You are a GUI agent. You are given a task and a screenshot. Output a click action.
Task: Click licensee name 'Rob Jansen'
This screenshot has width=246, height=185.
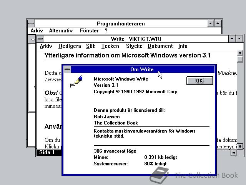[107, 116]
